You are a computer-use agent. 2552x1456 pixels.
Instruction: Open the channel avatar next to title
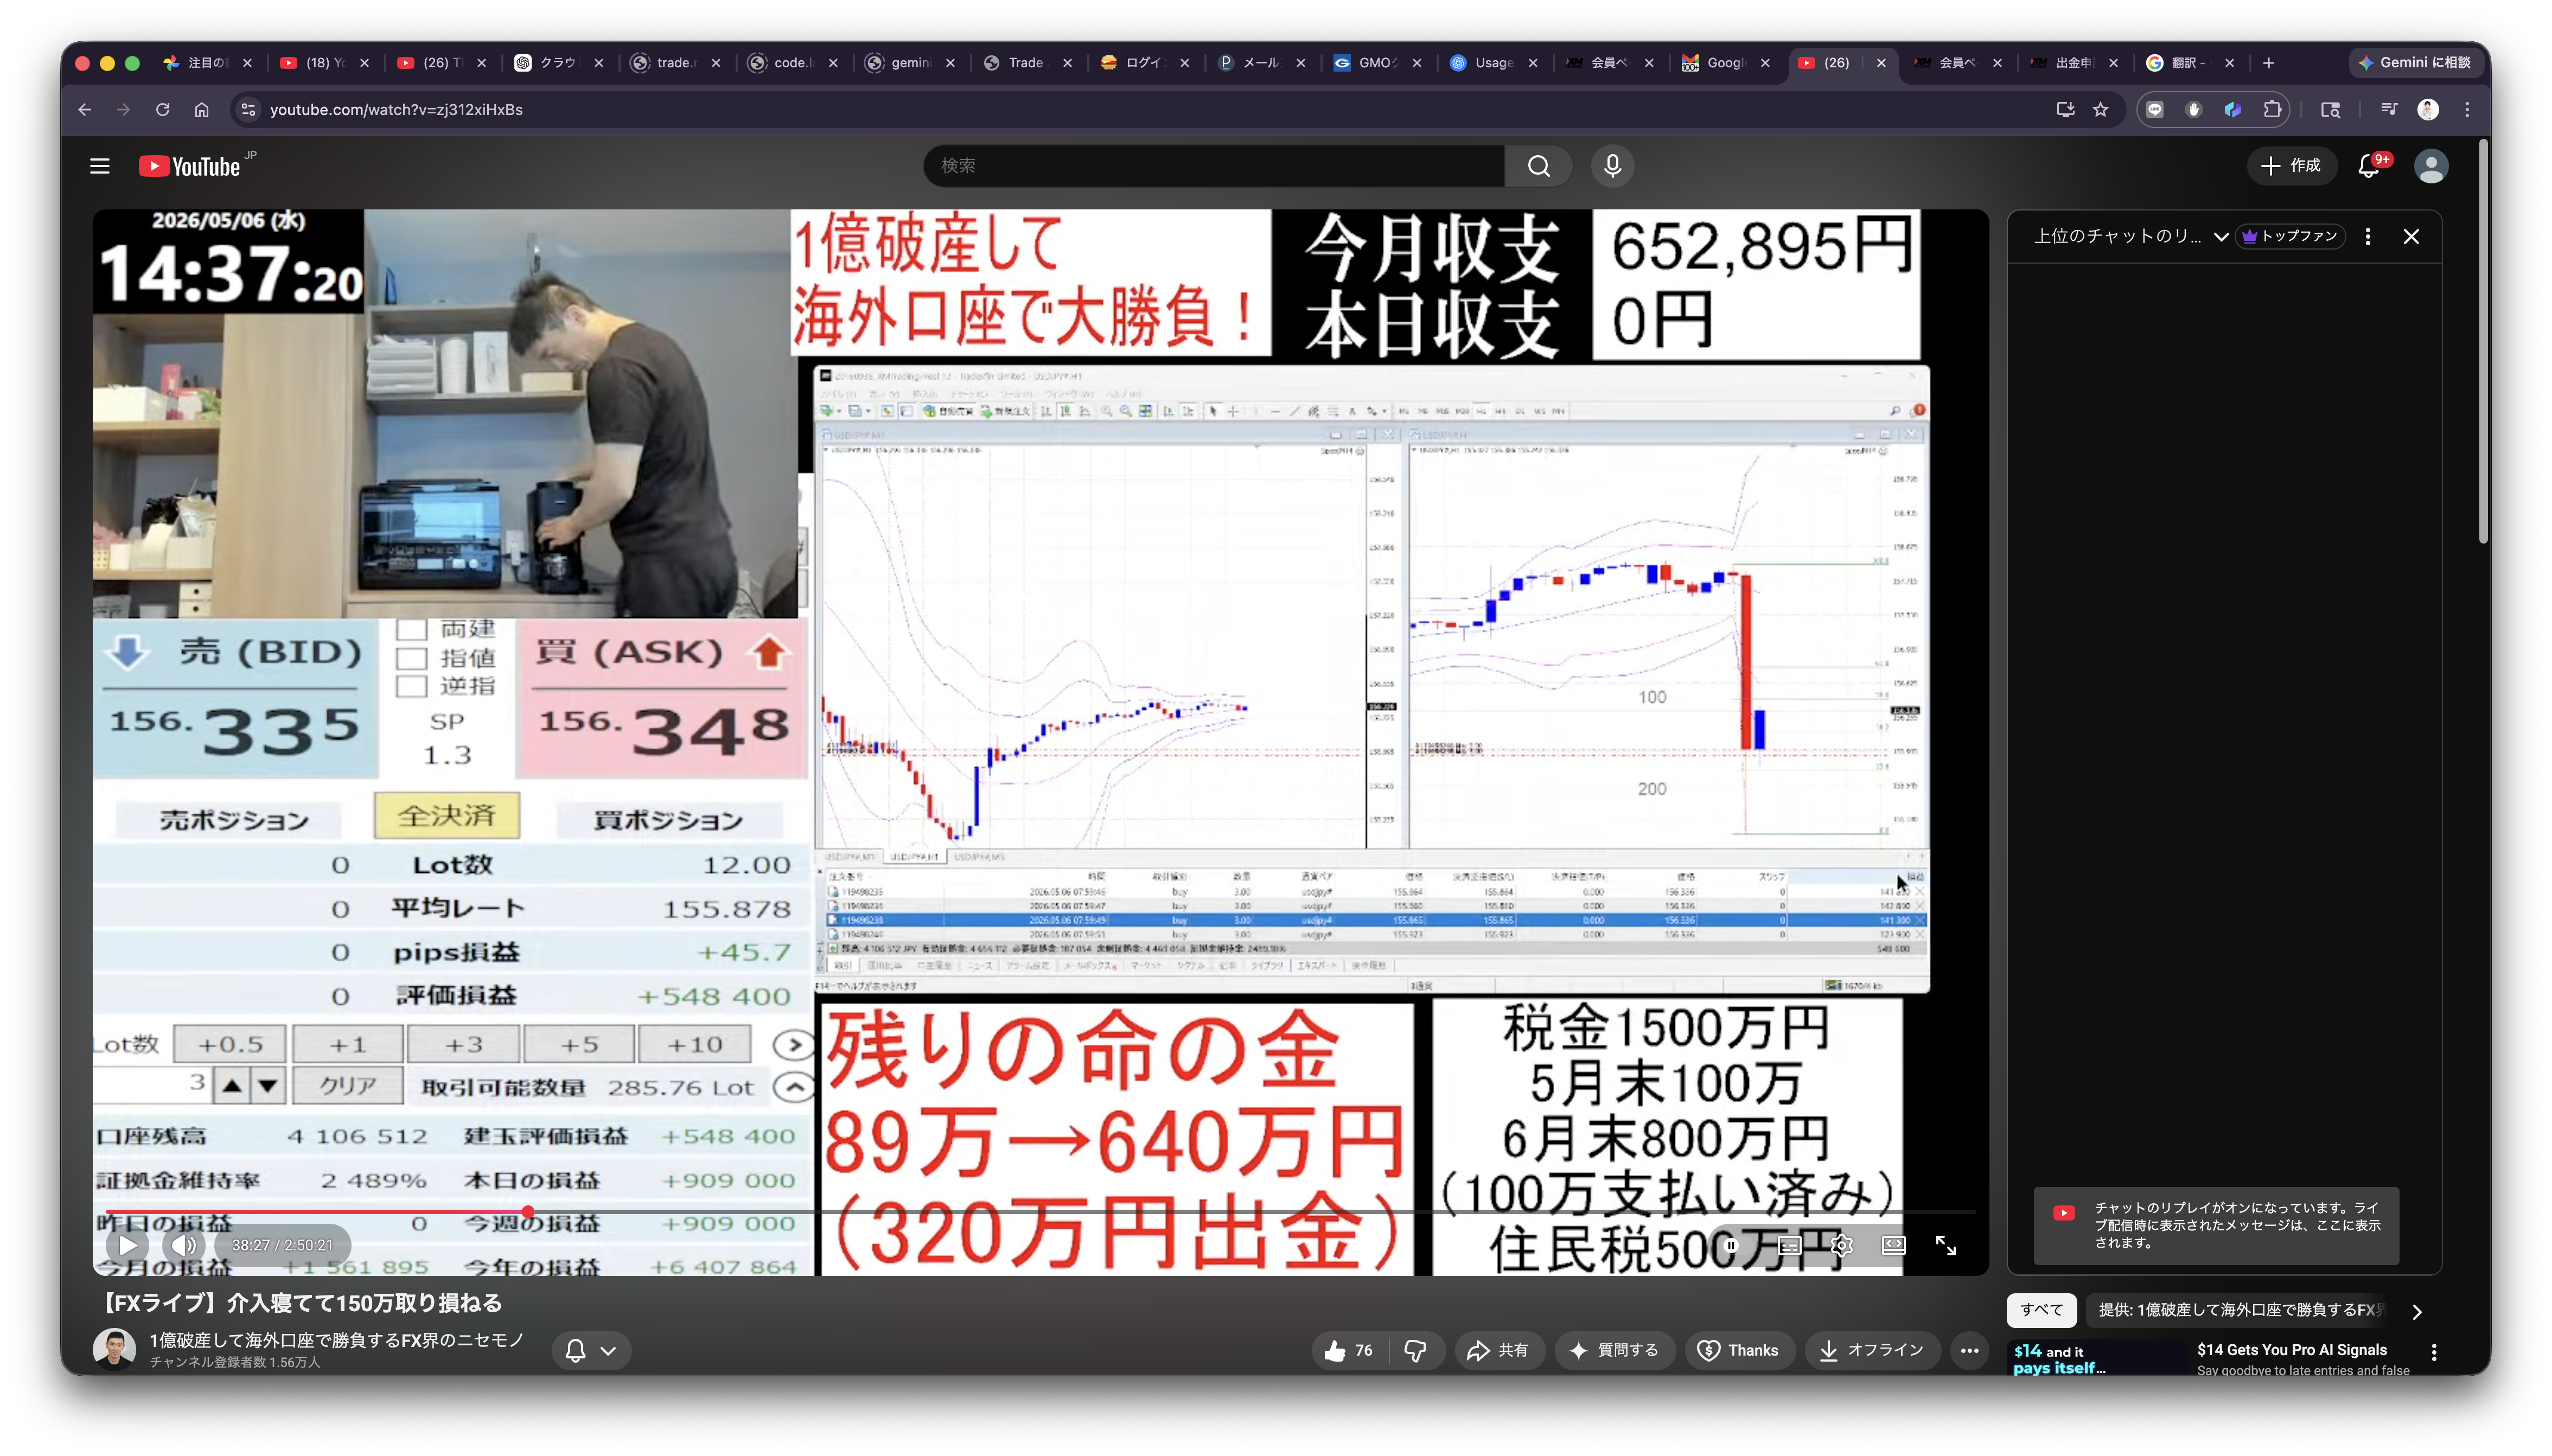coord(114,1349)
